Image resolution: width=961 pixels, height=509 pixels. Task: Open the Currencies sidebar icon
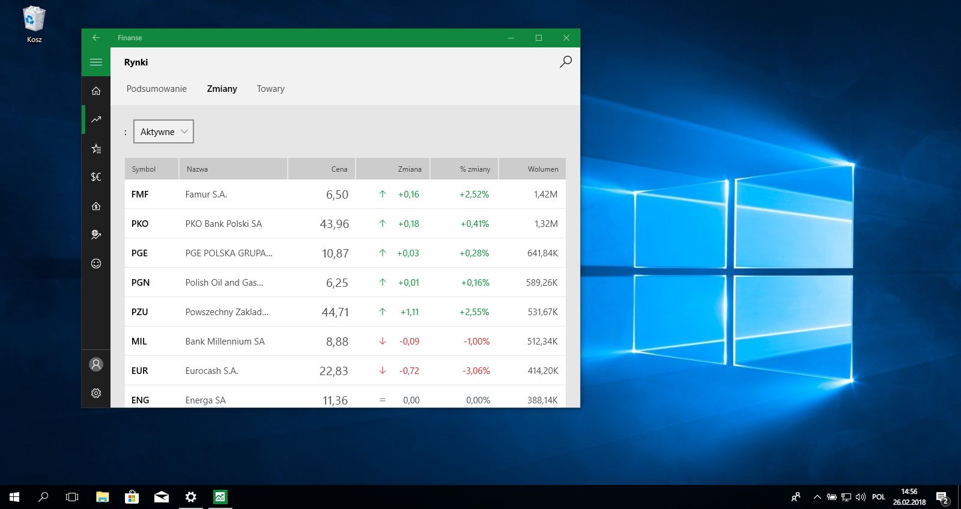coord(96,176)
